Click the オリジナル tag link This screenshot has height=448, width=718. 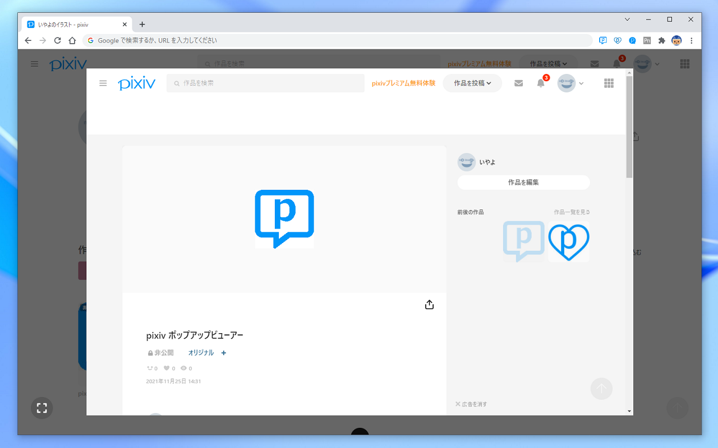point(201,353)
